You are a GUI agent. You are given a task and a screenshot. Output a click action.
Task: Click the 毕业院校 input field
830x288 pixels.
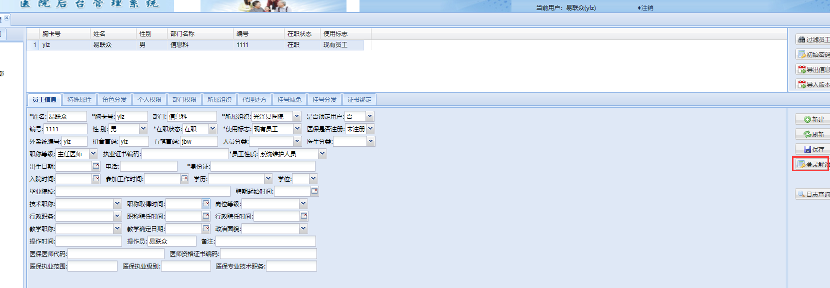point(143,191)
